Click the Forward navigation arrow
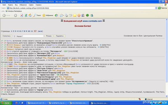The height and width of the screenshot is (105, 168). (15, 15)
